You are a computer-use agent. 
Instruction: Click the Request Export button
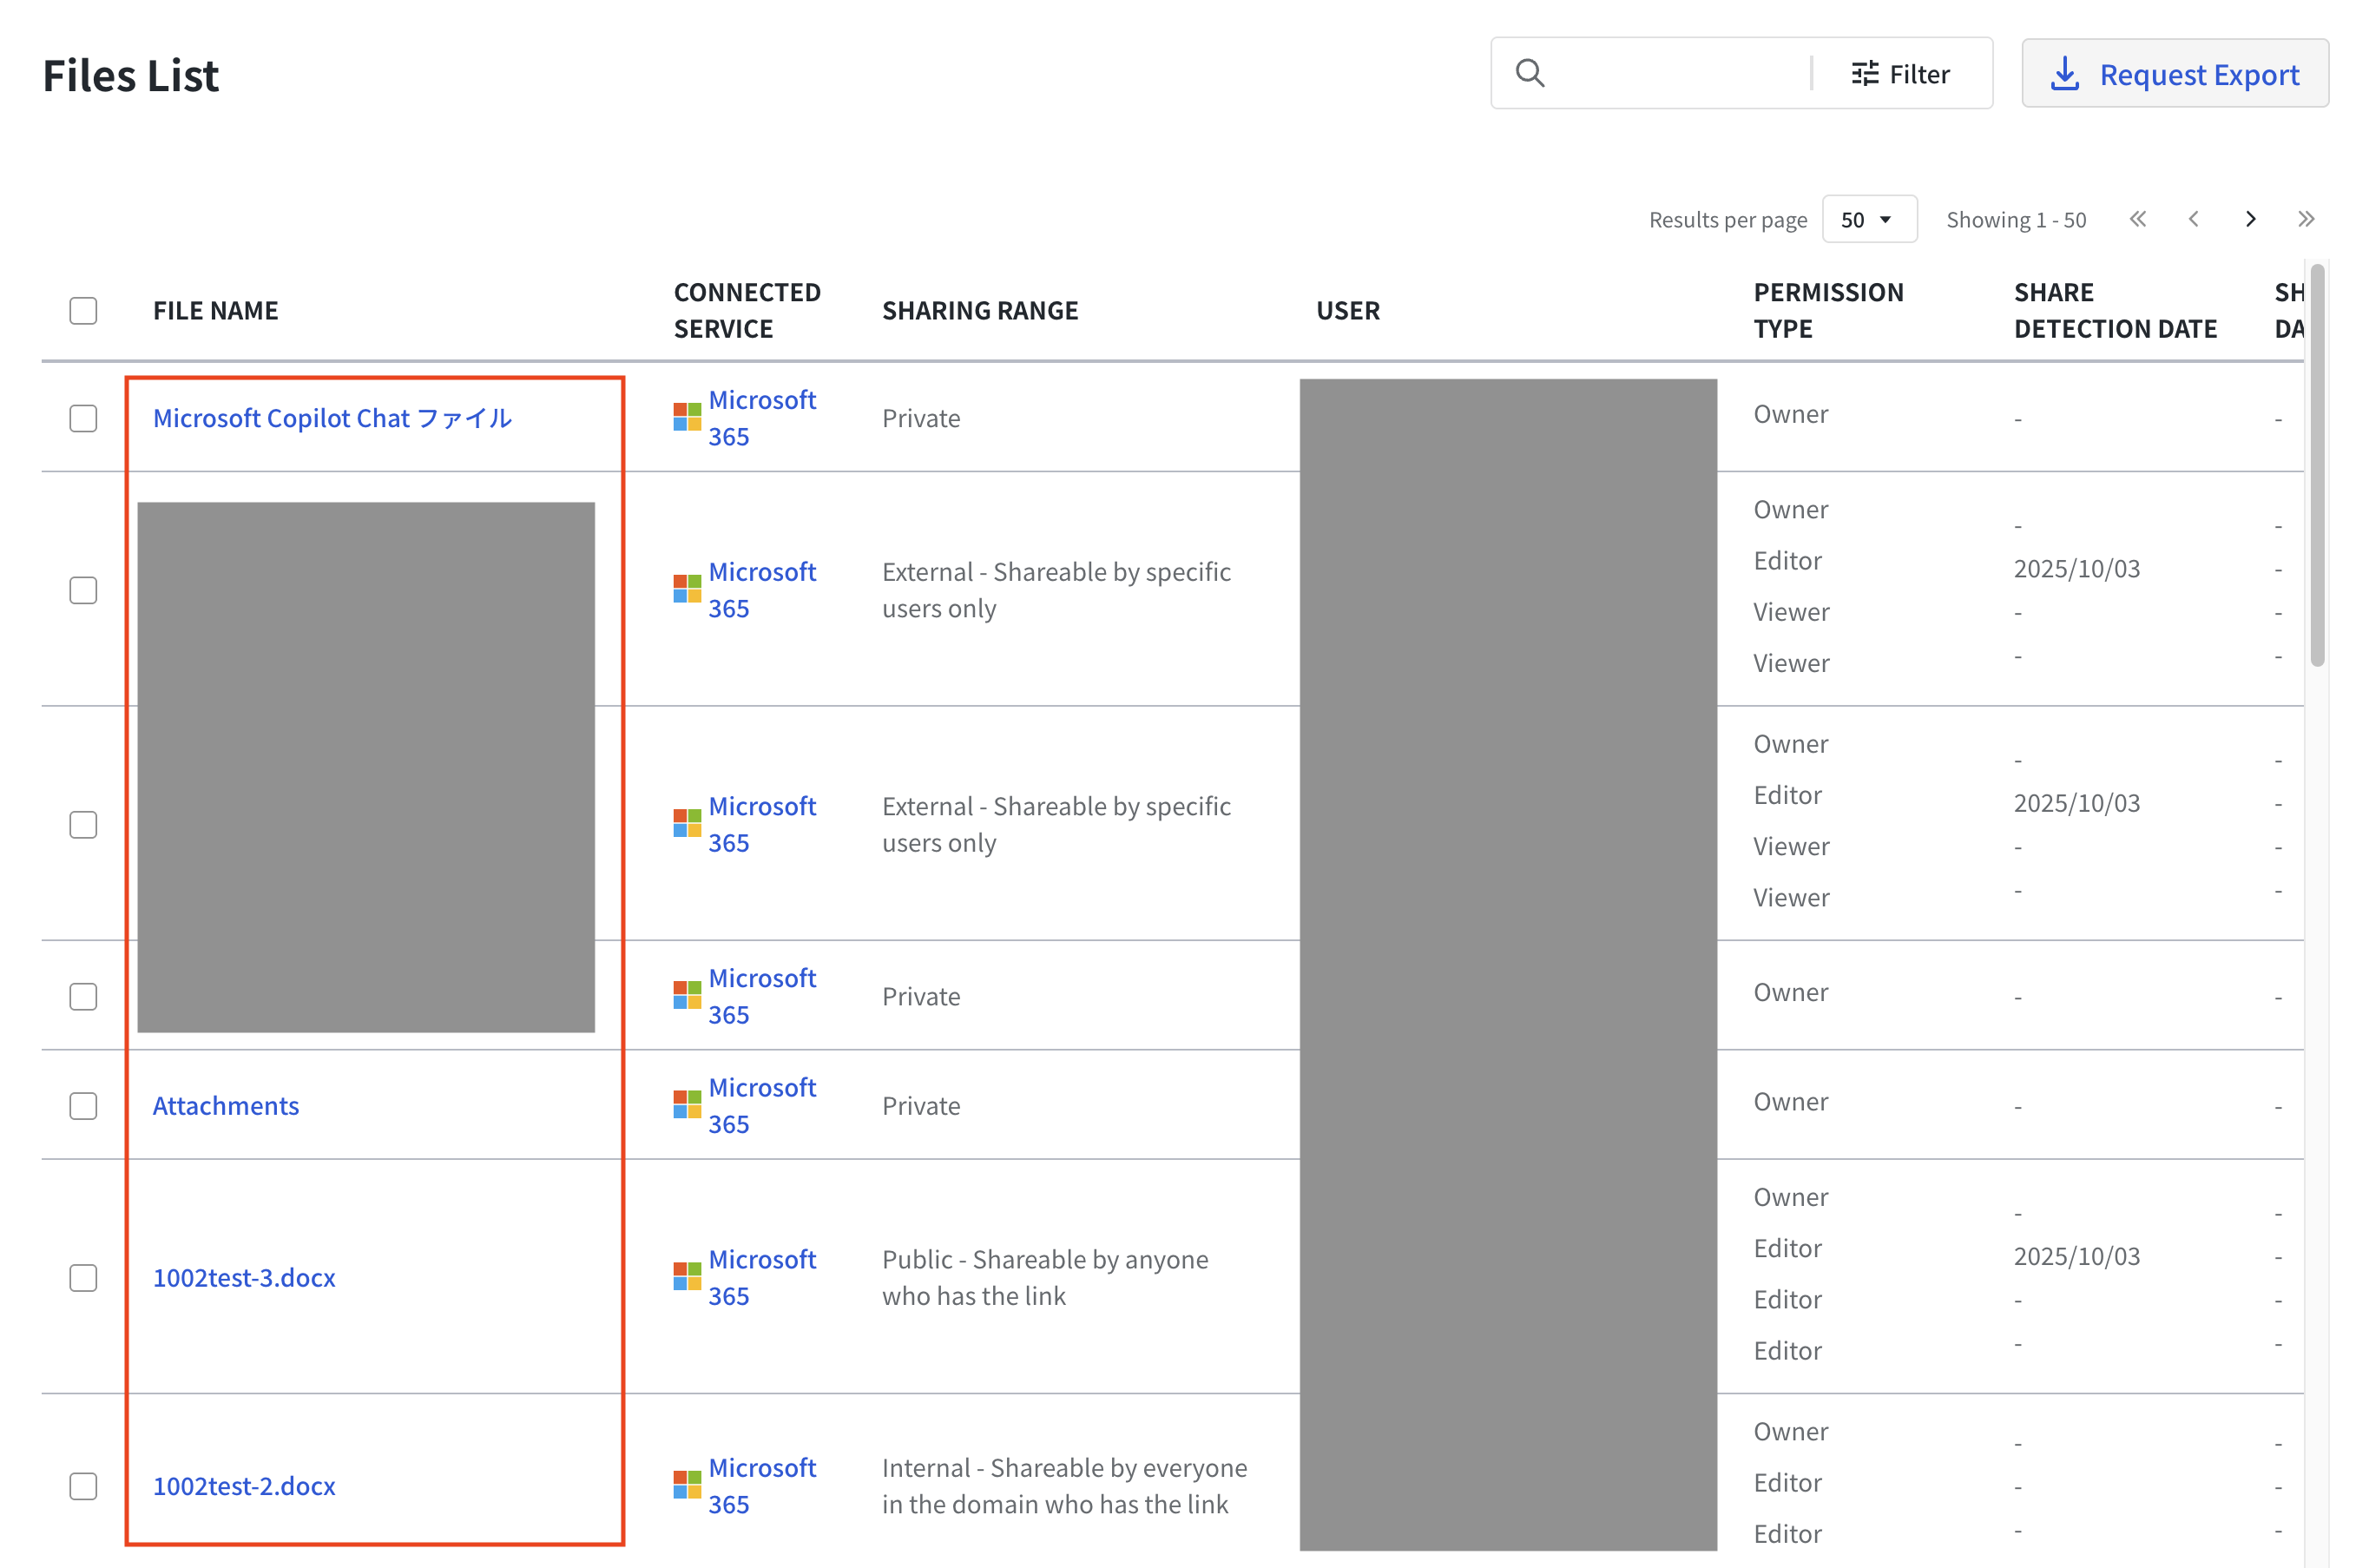2174,73
